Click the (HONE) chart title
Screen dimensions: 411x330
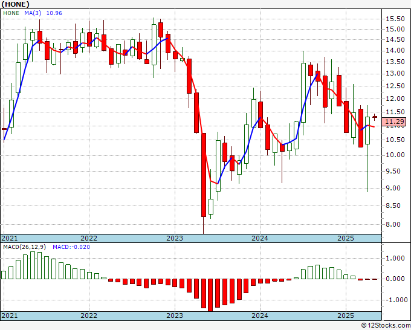(15, 4)
